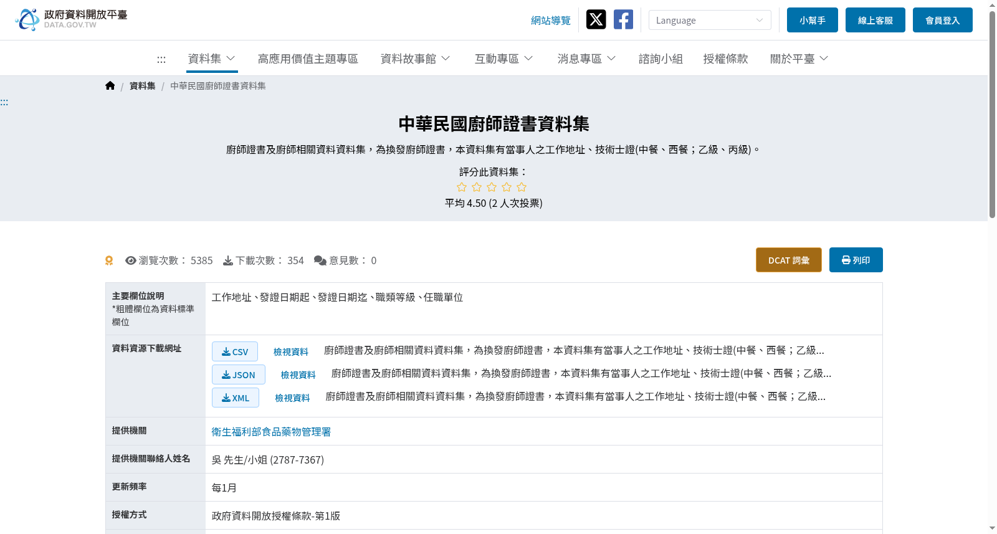This screenshot has height=534, width=997.
Task: Click the comments icon beside 意見數
Action: point(320,260)
